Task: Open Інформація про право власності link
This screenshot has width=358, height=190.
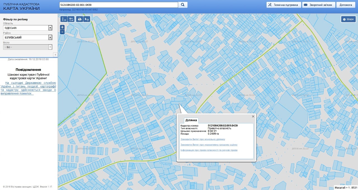Action: click(x=209, y=150)
